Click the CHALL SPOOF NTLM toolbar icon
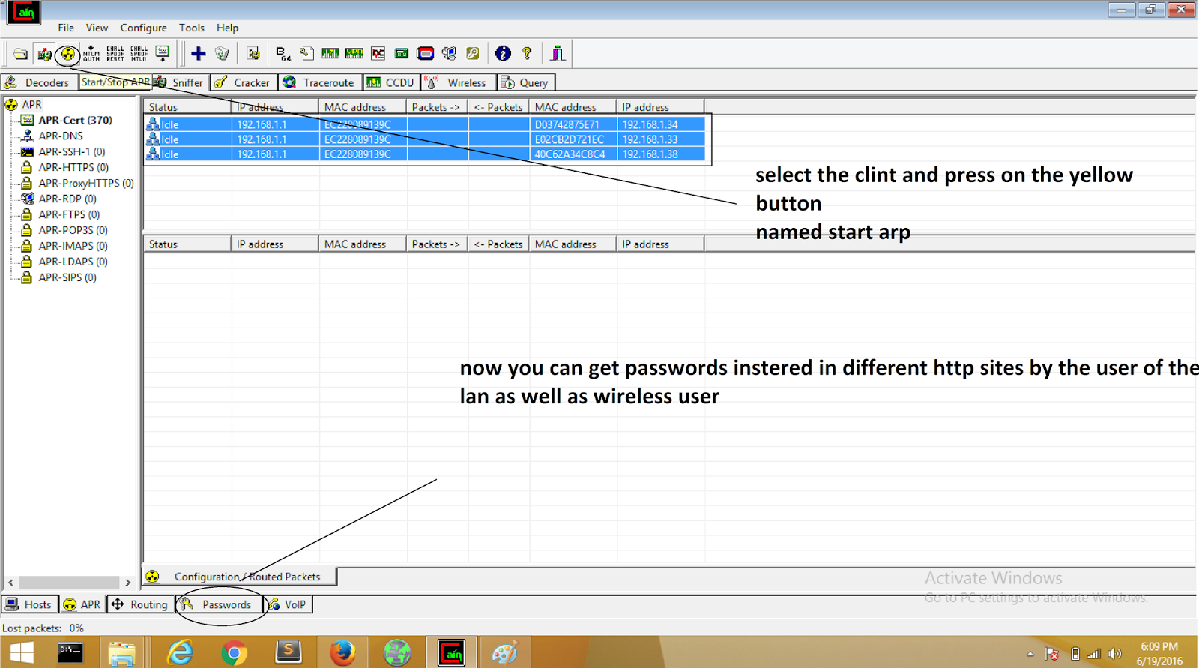This screenshot has height=668, width=1199. coord(139,54)
